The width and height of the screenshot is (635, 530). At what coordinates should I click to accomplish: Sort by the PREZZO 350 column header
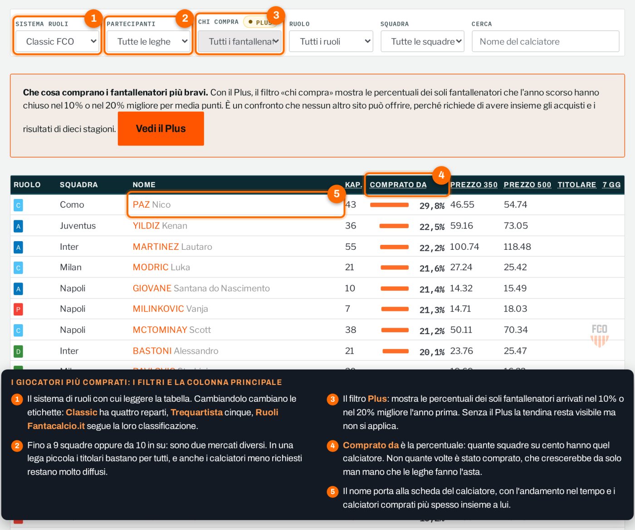[474, 185]
